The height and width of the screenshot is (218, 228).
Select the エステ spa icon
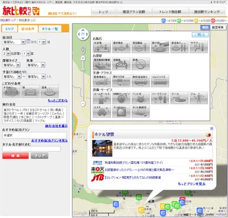click(x=102, y=111)
